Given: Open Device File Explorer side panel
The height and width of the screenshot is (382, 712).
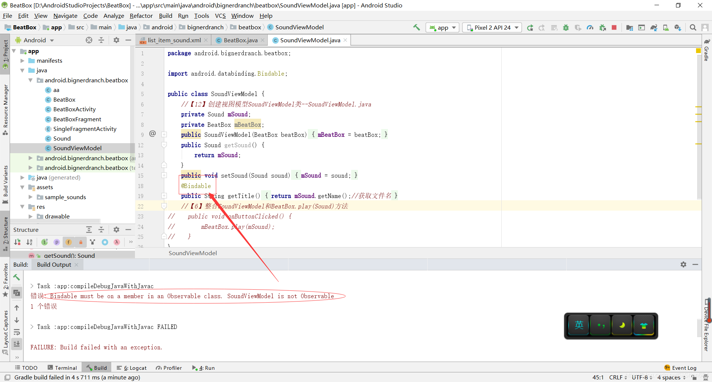Looking at the screenshot, I should point(707,325).
